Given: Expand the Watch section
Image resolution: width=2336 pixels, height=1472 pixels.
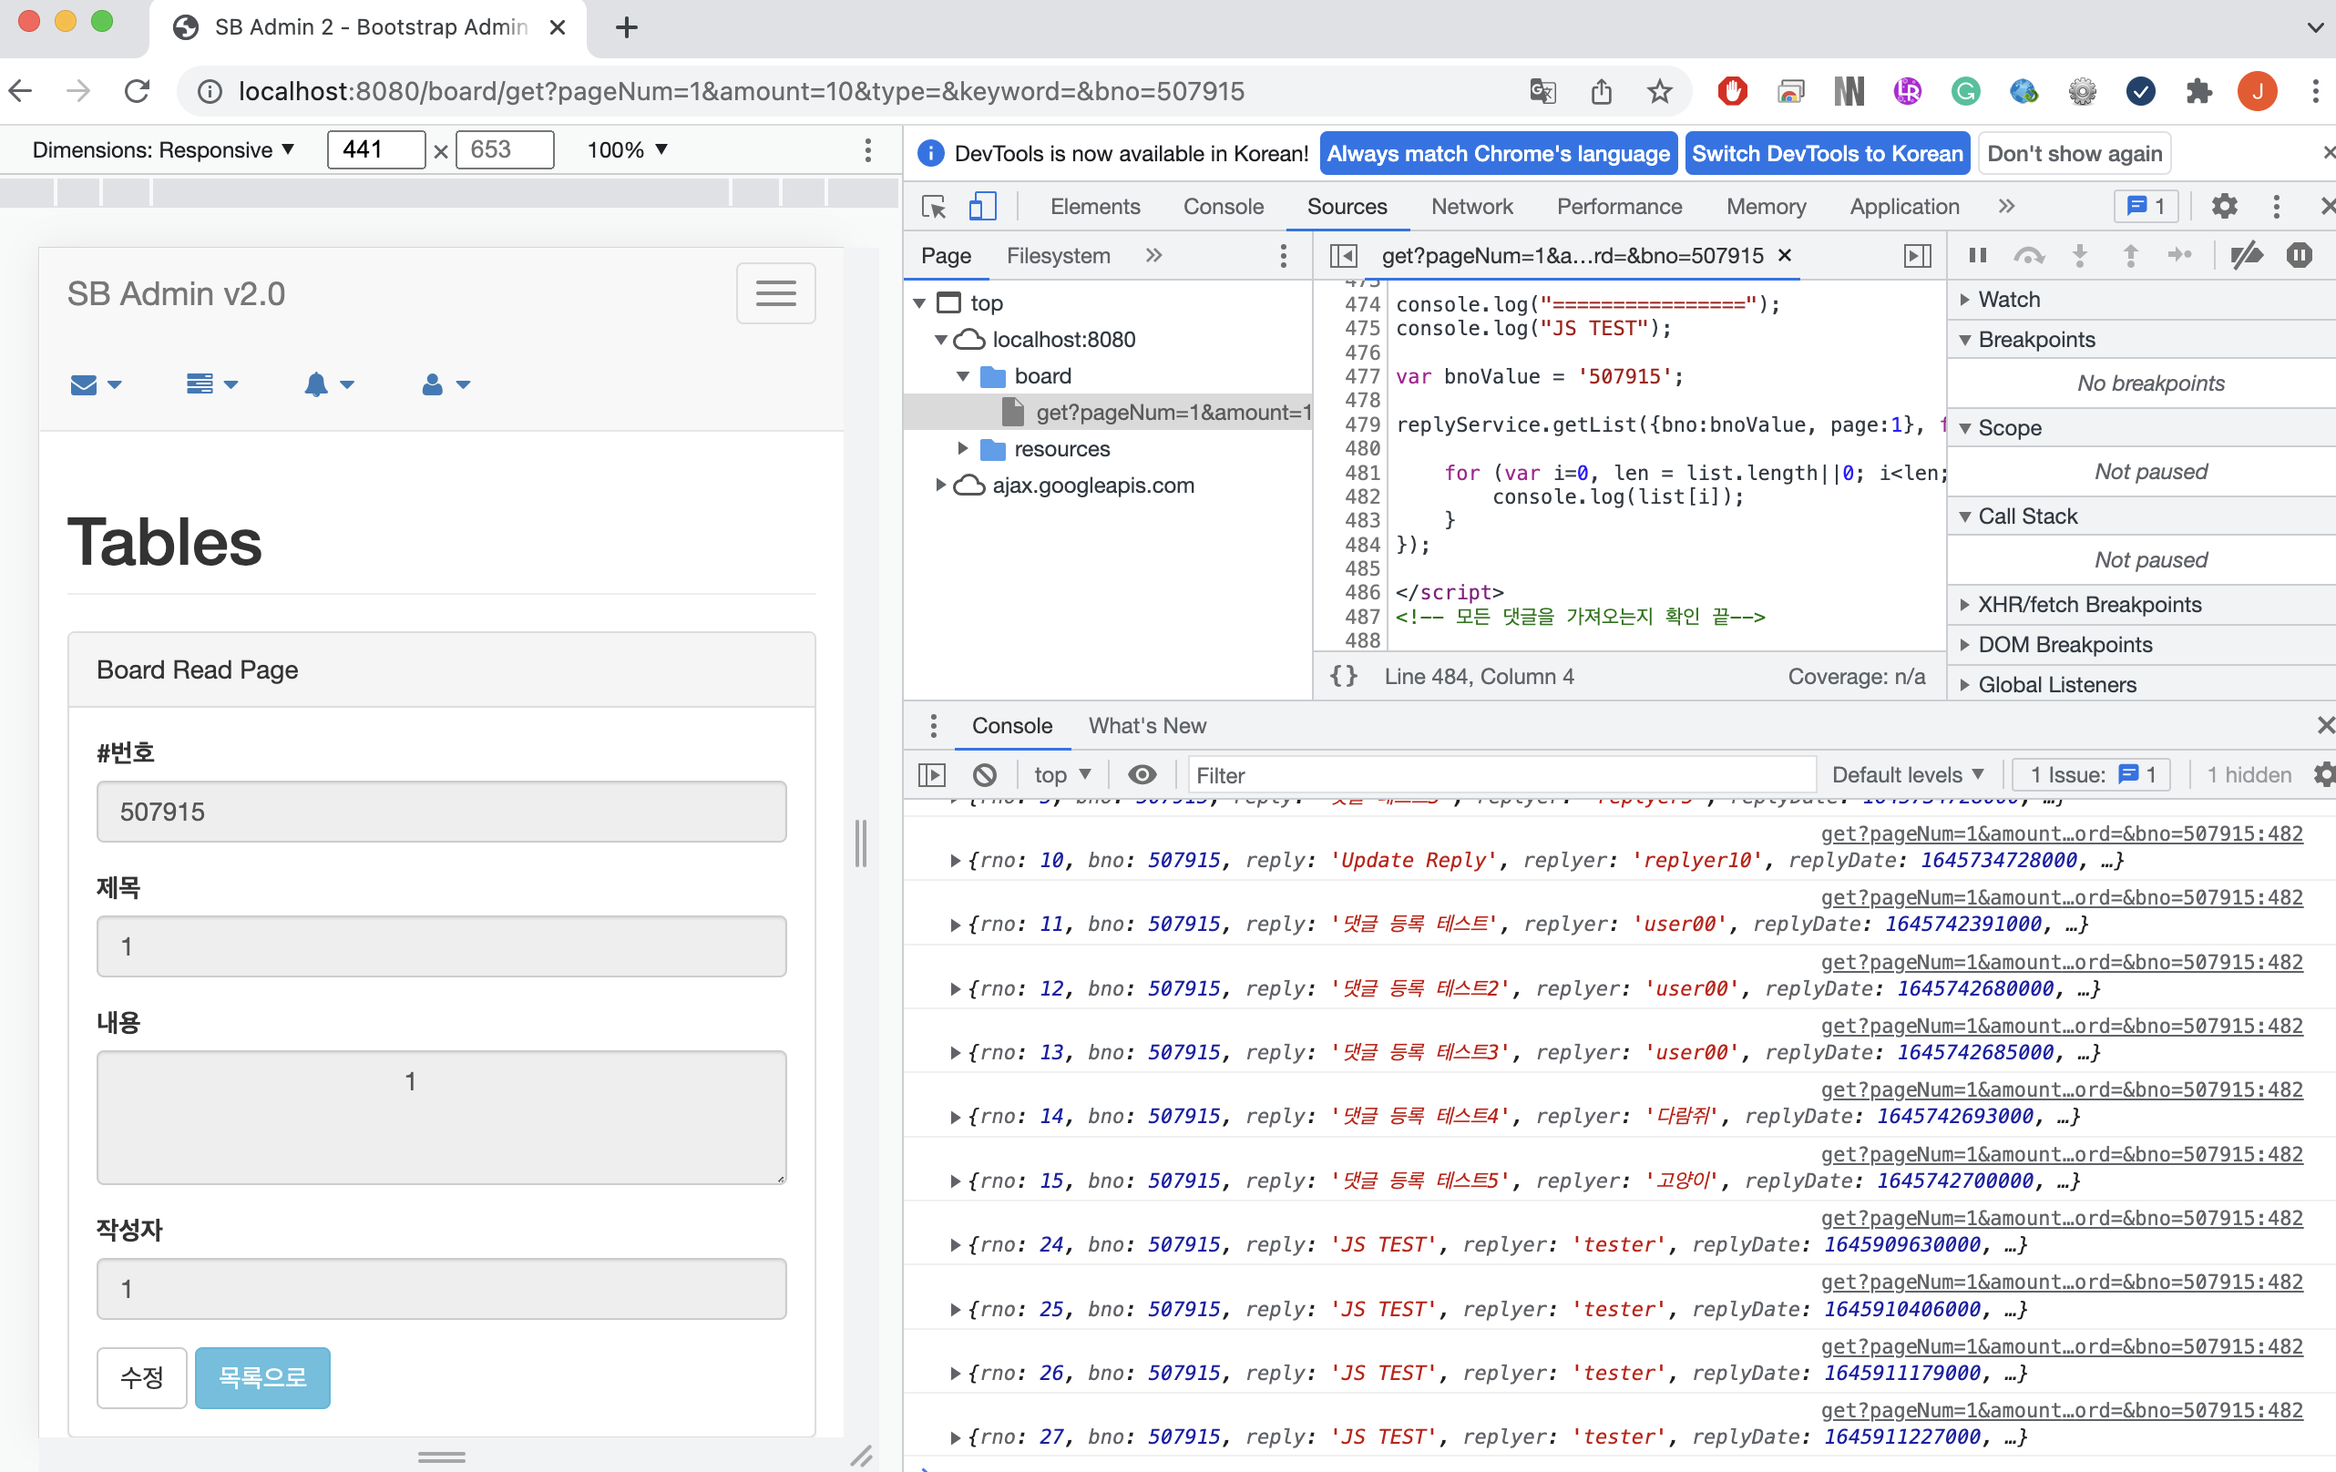Looking at the screenshot, I should coord(2007,300).
